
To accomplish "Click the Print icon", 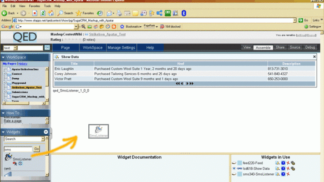I will click(119, 13).
